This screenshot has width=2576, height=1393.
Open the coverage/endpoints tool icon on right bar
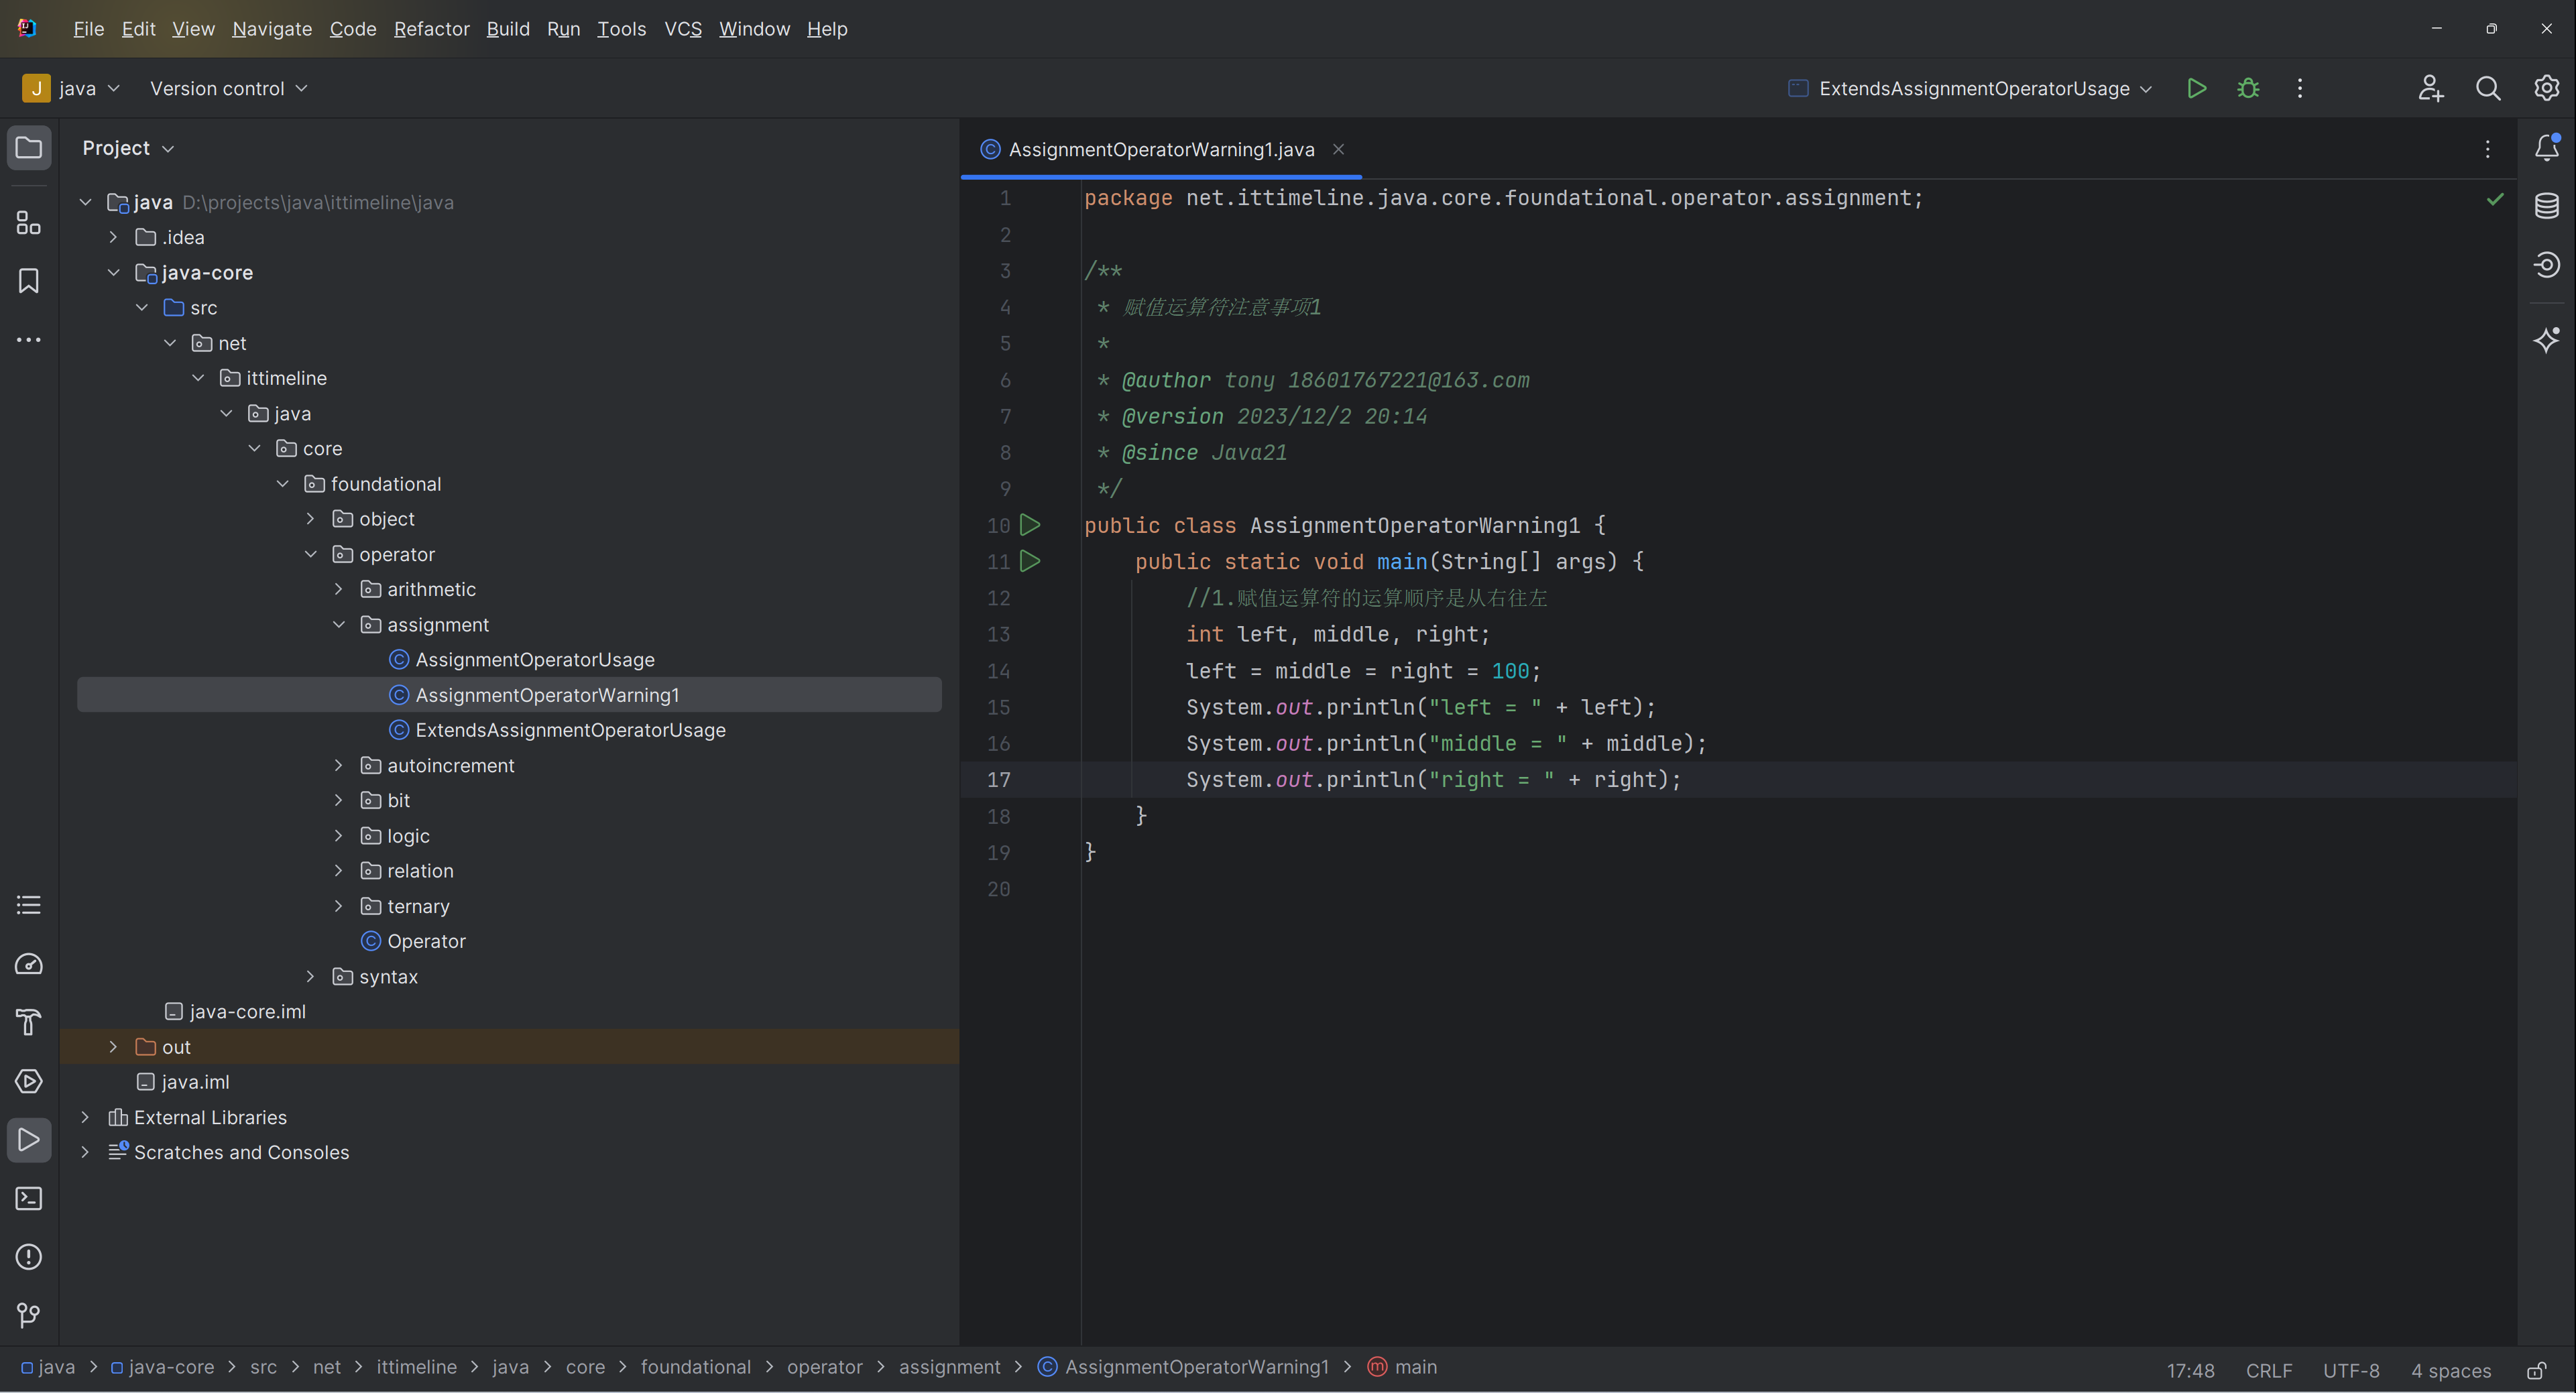coord(2547,265)
